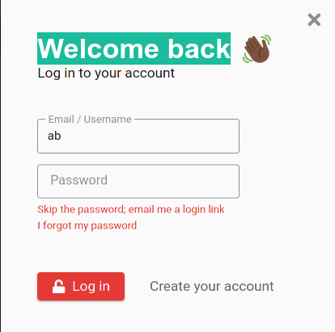The width and height of the screenshot is (335, 332).
Task: Focus the Email / Username input field
Action: [138, 136]
